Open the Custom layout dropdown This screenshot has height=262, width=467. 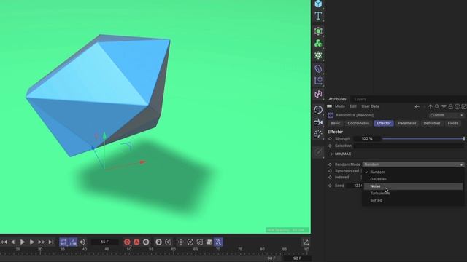pos(446,115)
